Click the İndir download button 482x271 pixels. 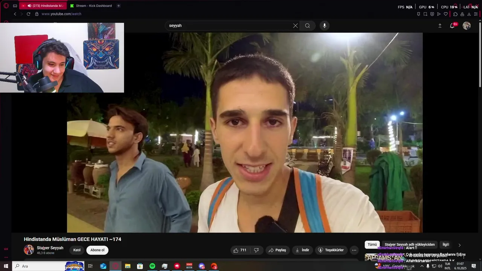click(302, 250)
